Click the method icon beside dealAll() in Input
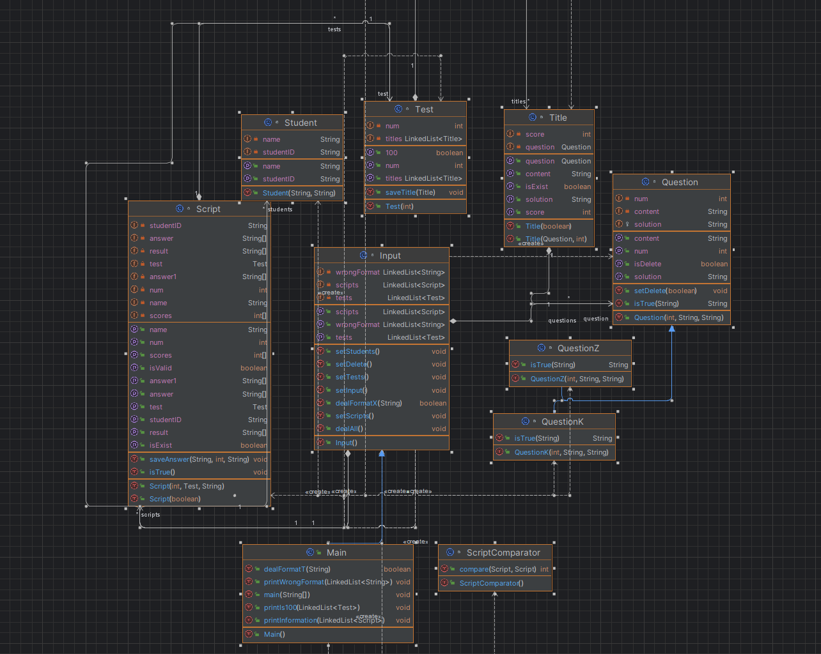 click(320, 429)
